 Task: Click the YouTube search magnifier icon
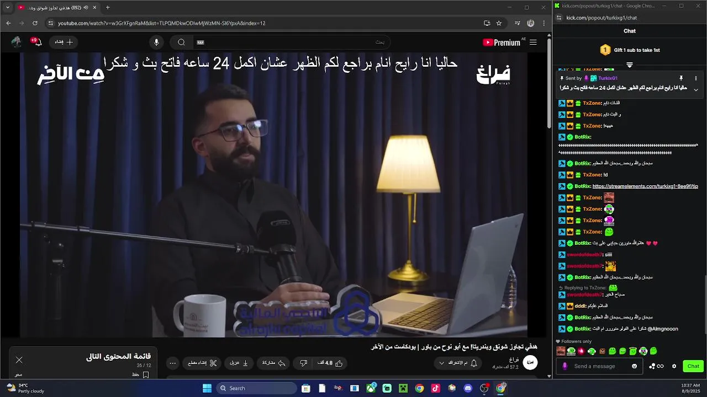(181, 42)
